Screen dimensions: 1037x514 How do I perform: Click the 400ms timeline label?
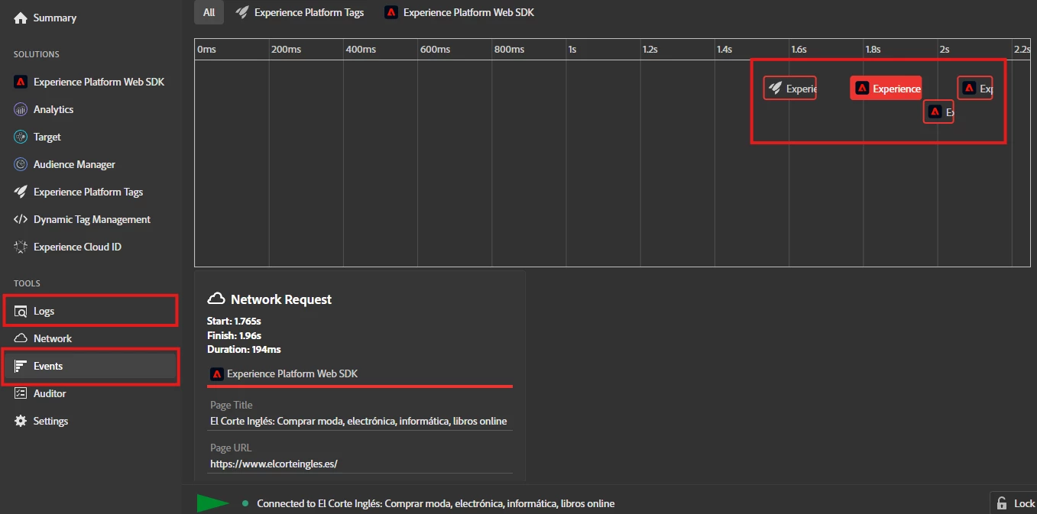[x=361, y=49]
